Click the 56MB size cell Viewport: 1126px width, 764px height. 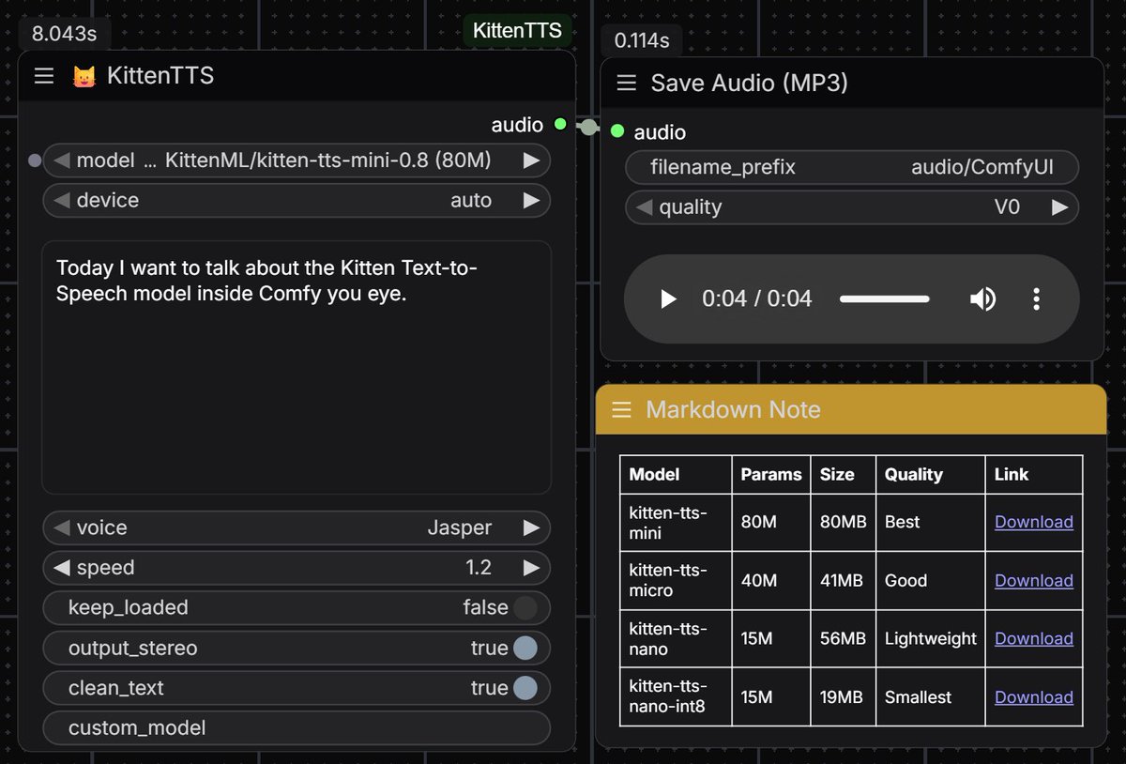(x=843, y=638)
